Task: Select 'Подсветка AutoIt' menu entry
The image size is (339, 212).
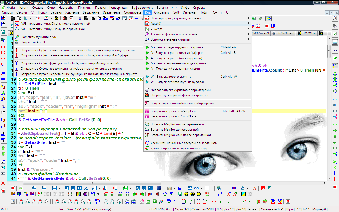Action: (x=33, y=42)
